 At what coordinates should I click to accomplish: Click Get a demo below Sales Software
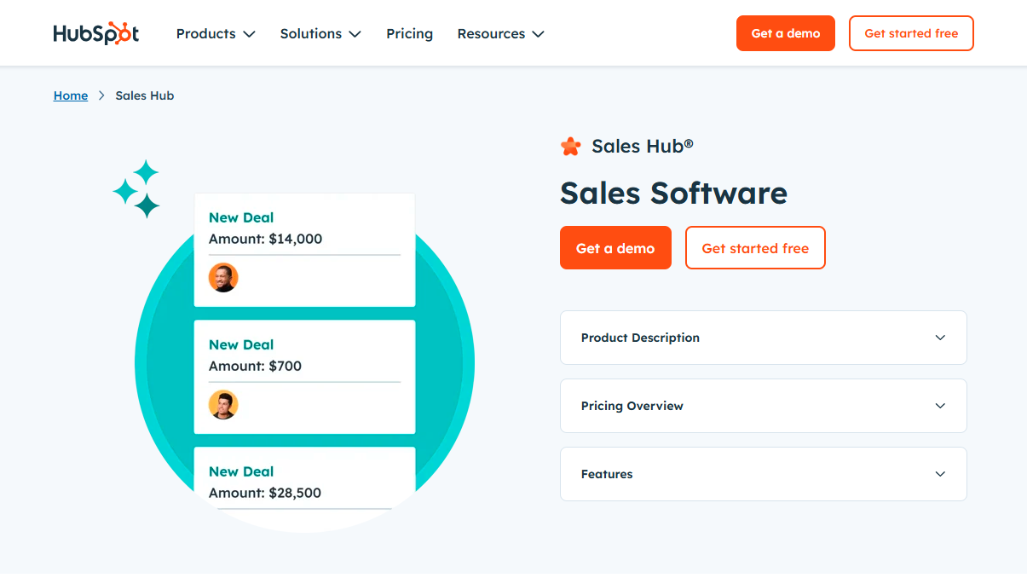coord(615,248)
